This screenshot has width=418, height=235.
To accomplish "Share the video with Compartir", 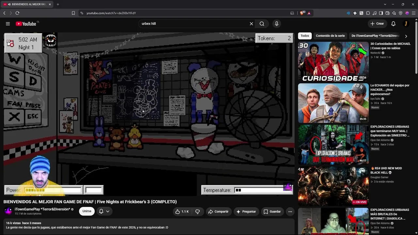I will click(x=218, y=211).
